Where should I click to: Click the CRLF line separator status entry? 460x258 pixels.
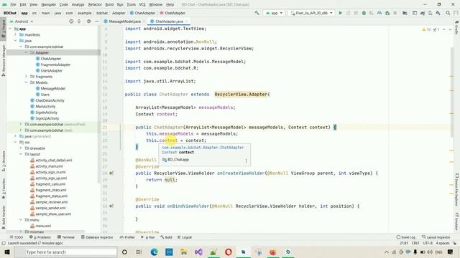pyautogui.click(x=415, y=243)
